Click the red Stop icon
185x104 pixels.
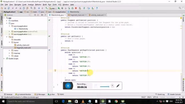pos(76,8)
